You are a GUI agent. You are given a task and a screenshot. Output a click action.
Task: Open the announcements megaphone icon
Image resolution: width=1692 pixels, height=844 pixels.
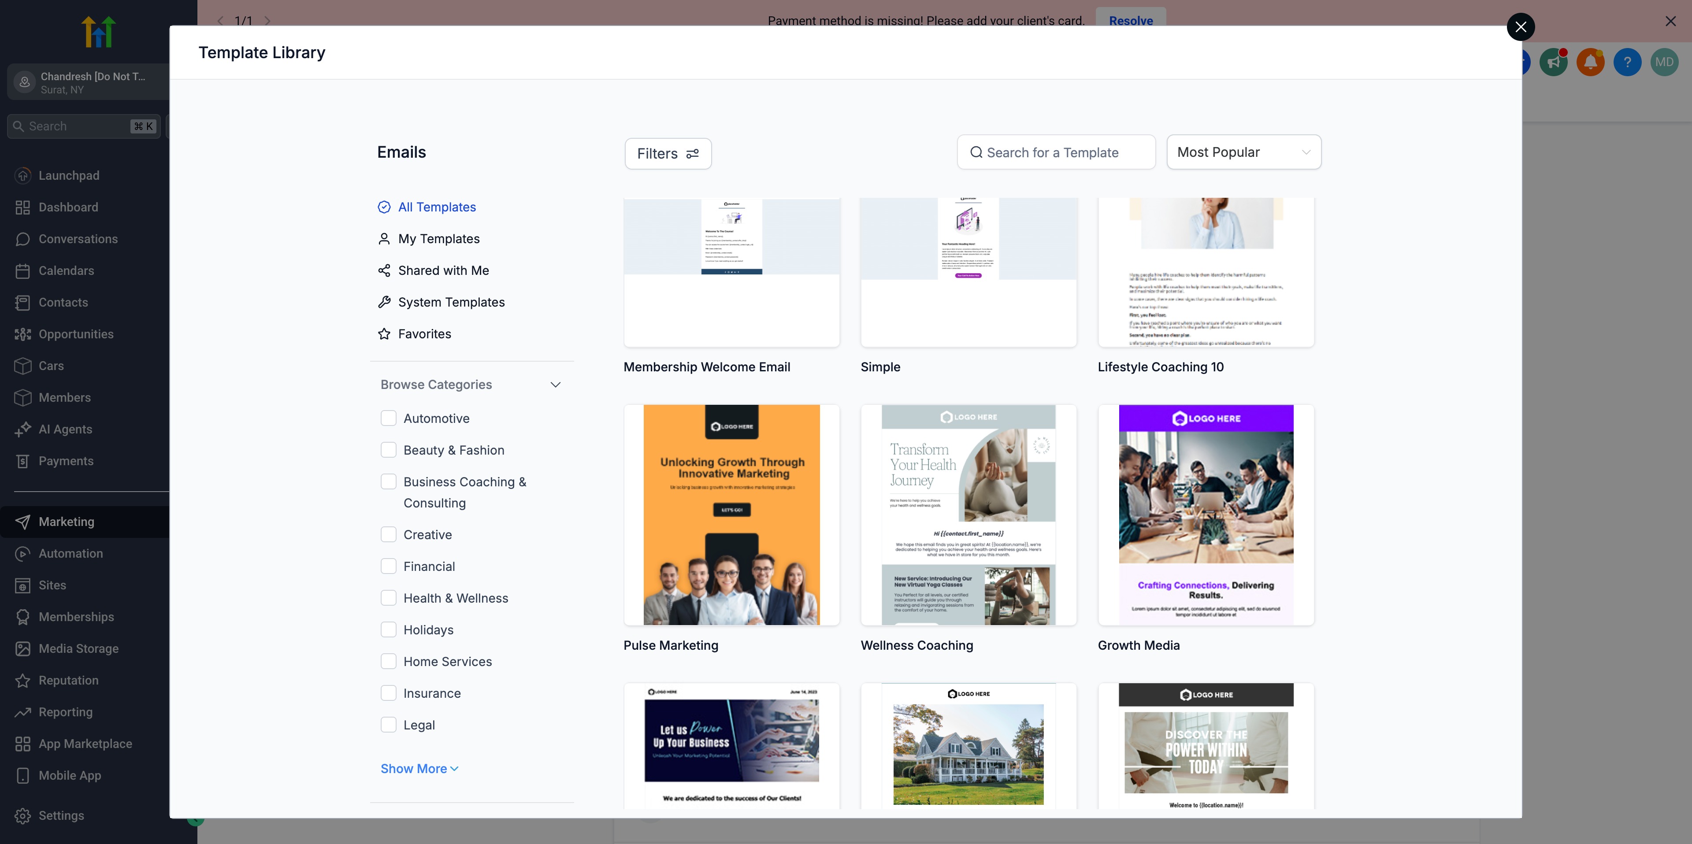[1553, 63]
